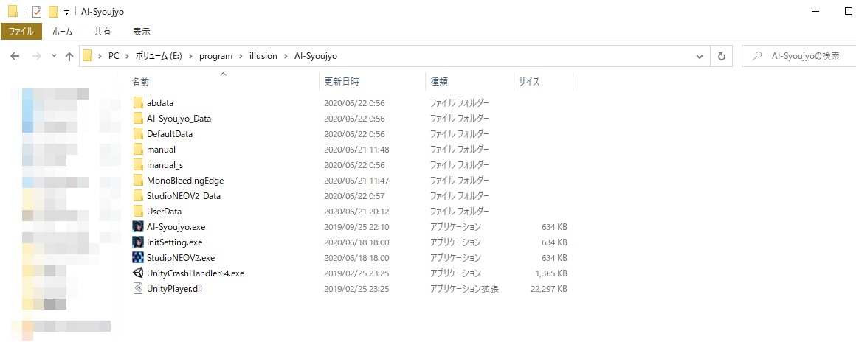Navigate to ボリューム (E:) in the breadcrumb
The image size is (856, 342).
[159, 55]
